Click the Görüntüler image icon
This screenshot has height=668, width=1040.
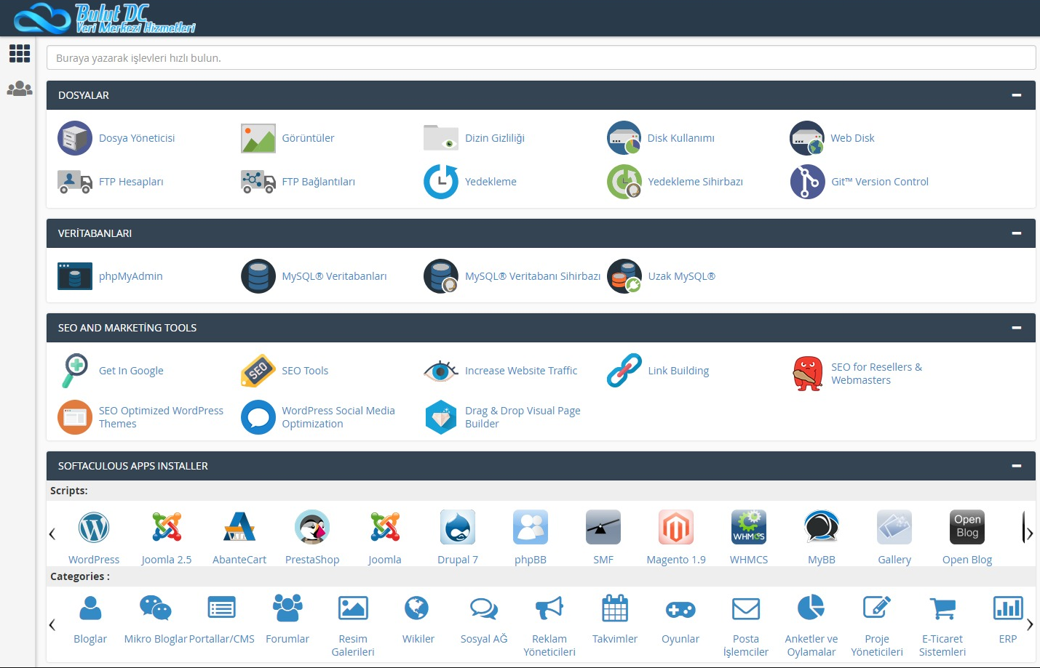[x=258, y=138]
